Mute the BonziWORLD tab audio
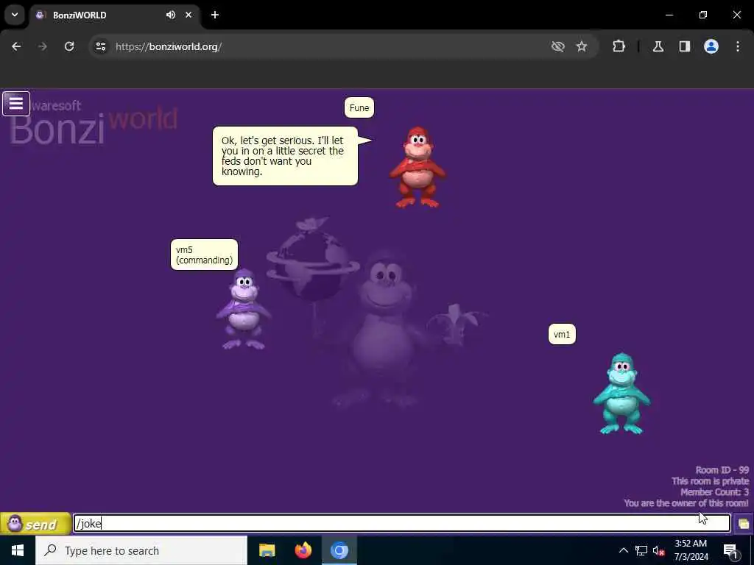 click(x=171, y=15)
